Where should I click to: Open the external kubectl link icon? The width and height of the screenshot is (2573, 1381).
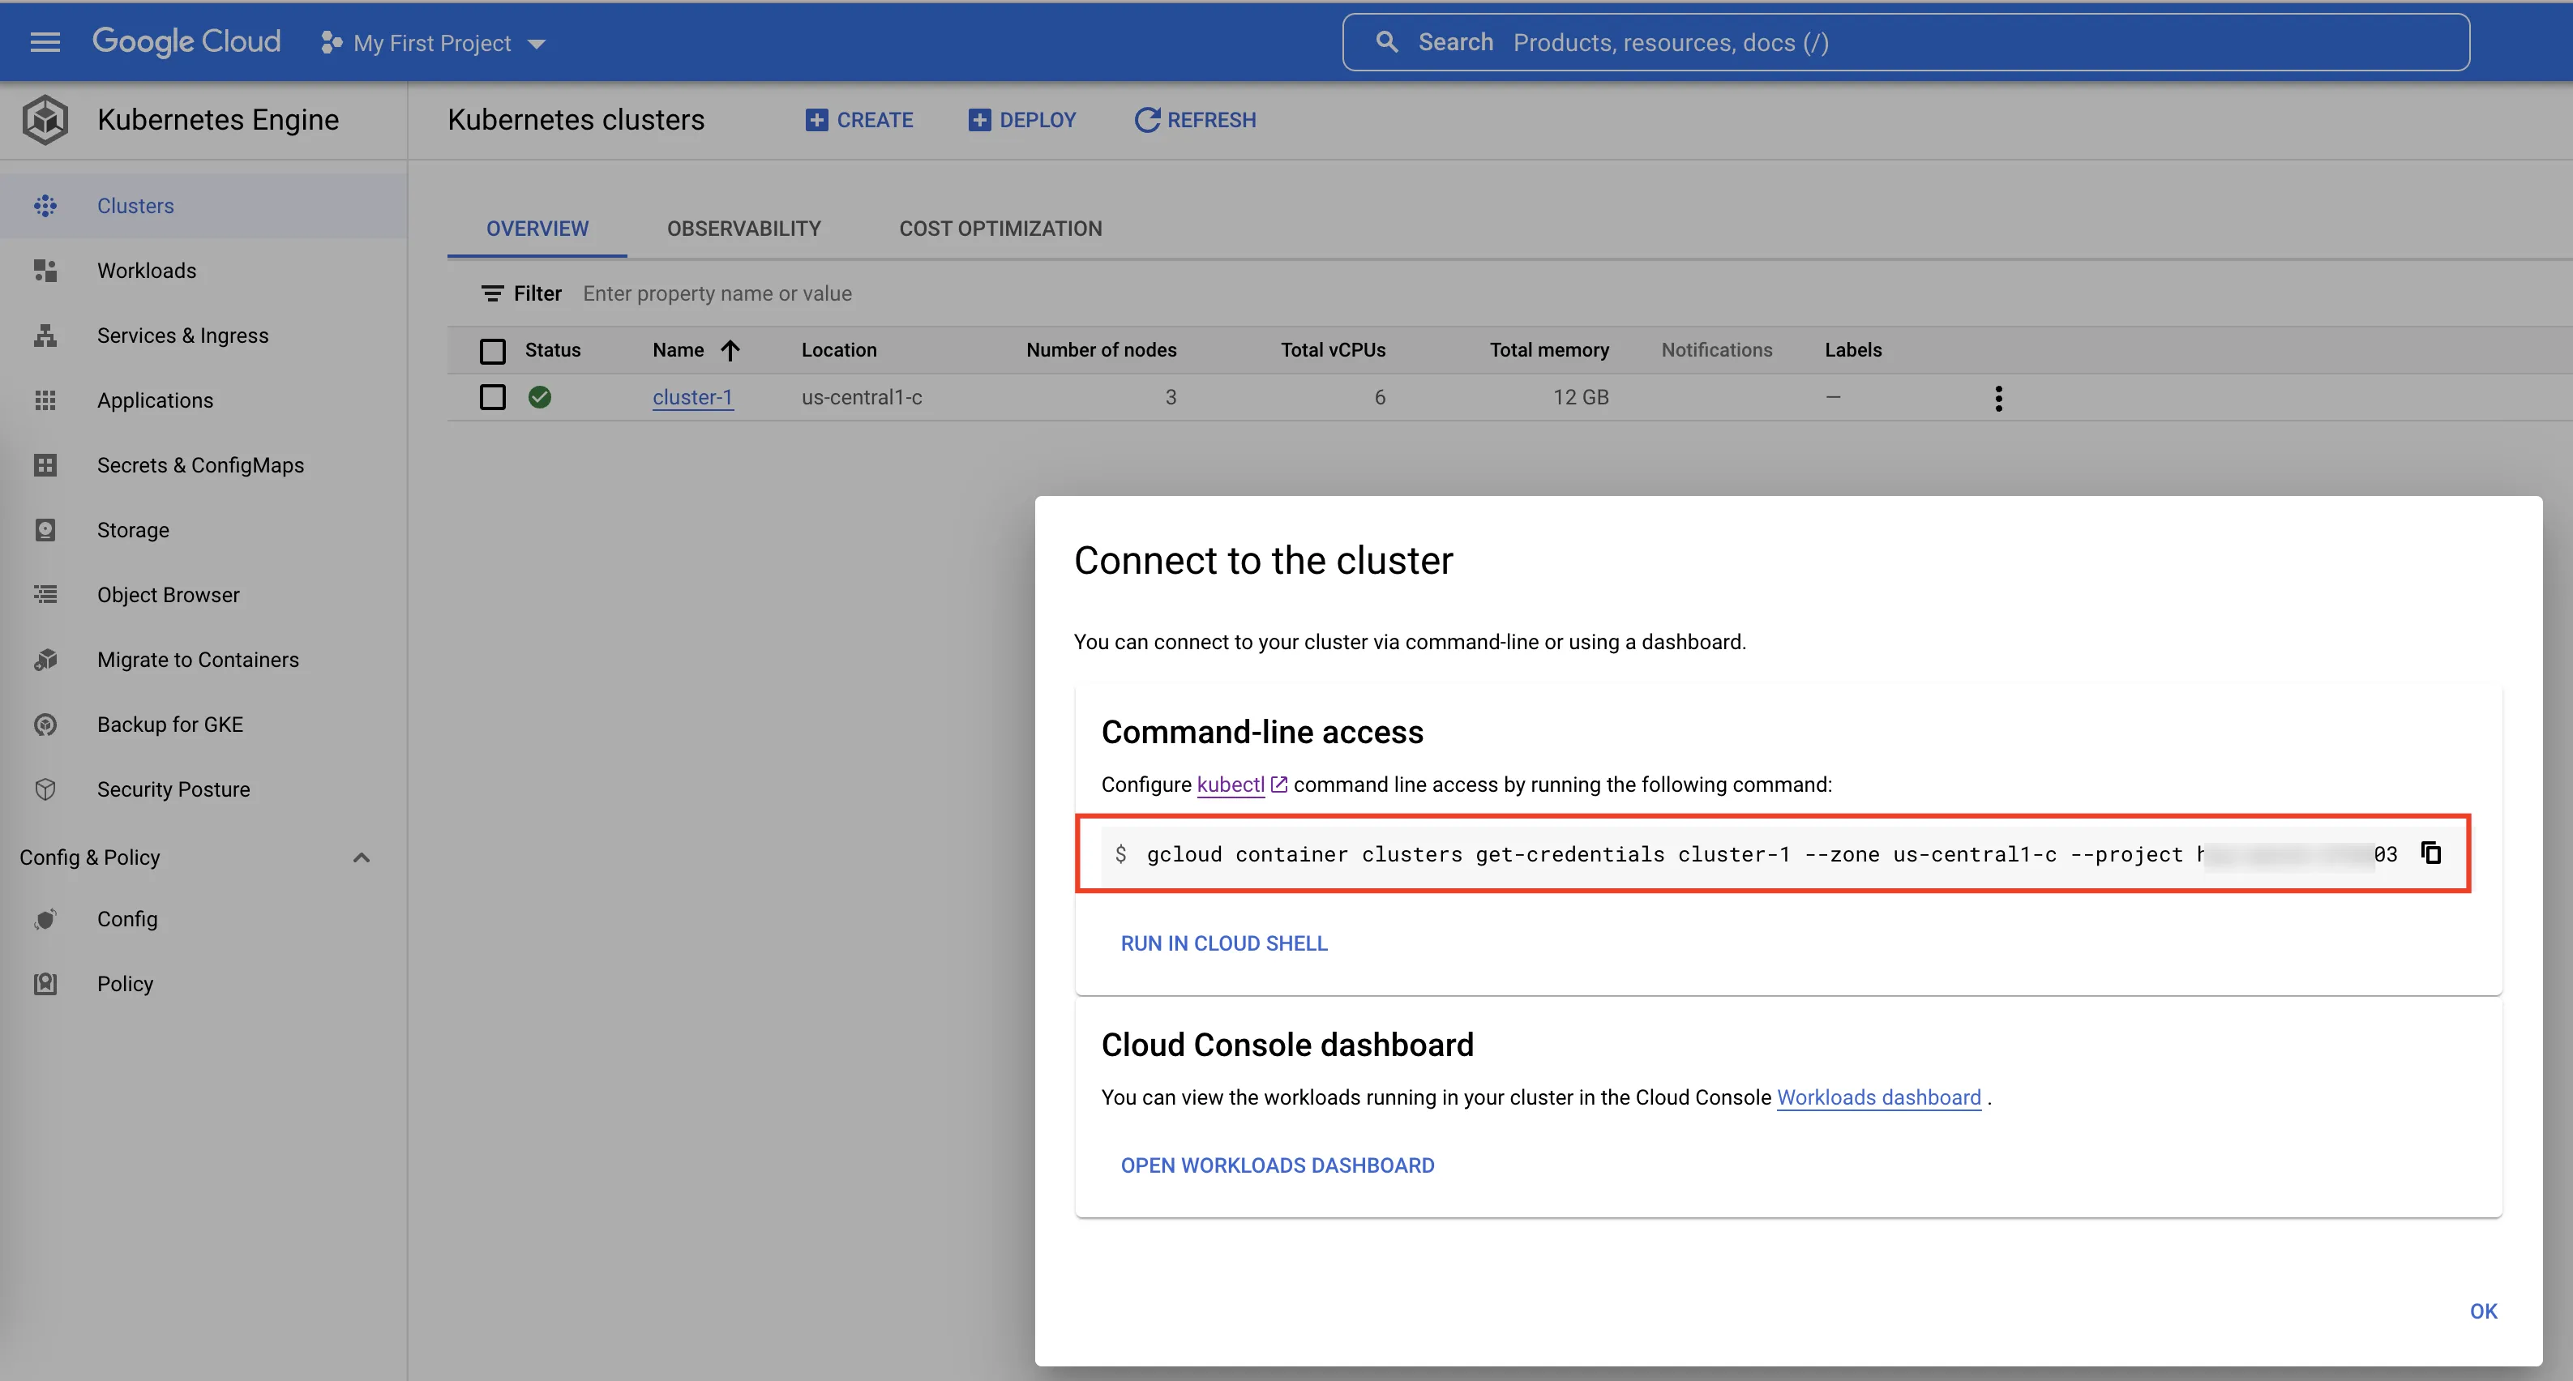(1278, 785)
